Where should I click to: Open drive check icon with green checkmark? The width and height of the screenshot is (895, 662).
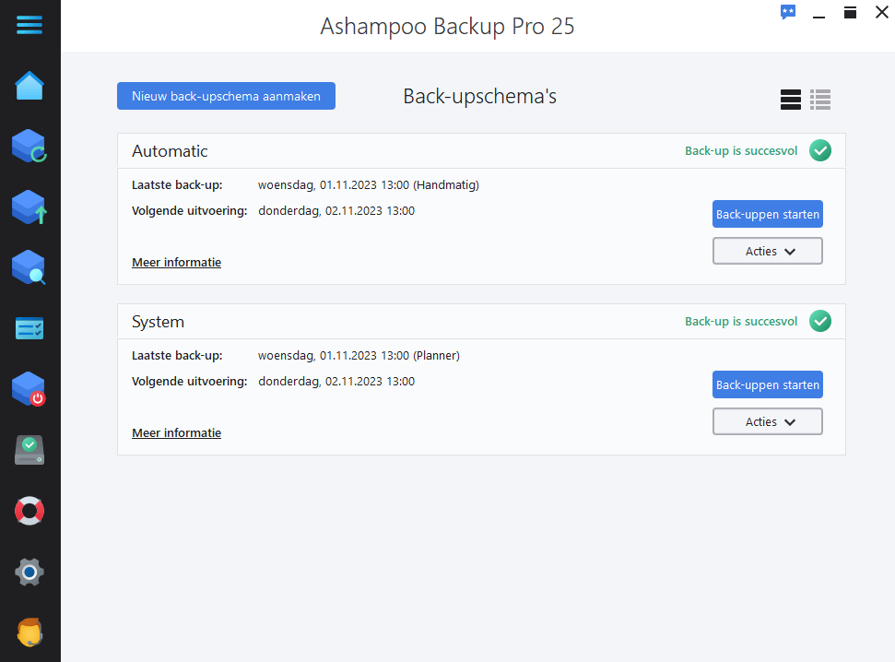[29, 450]
